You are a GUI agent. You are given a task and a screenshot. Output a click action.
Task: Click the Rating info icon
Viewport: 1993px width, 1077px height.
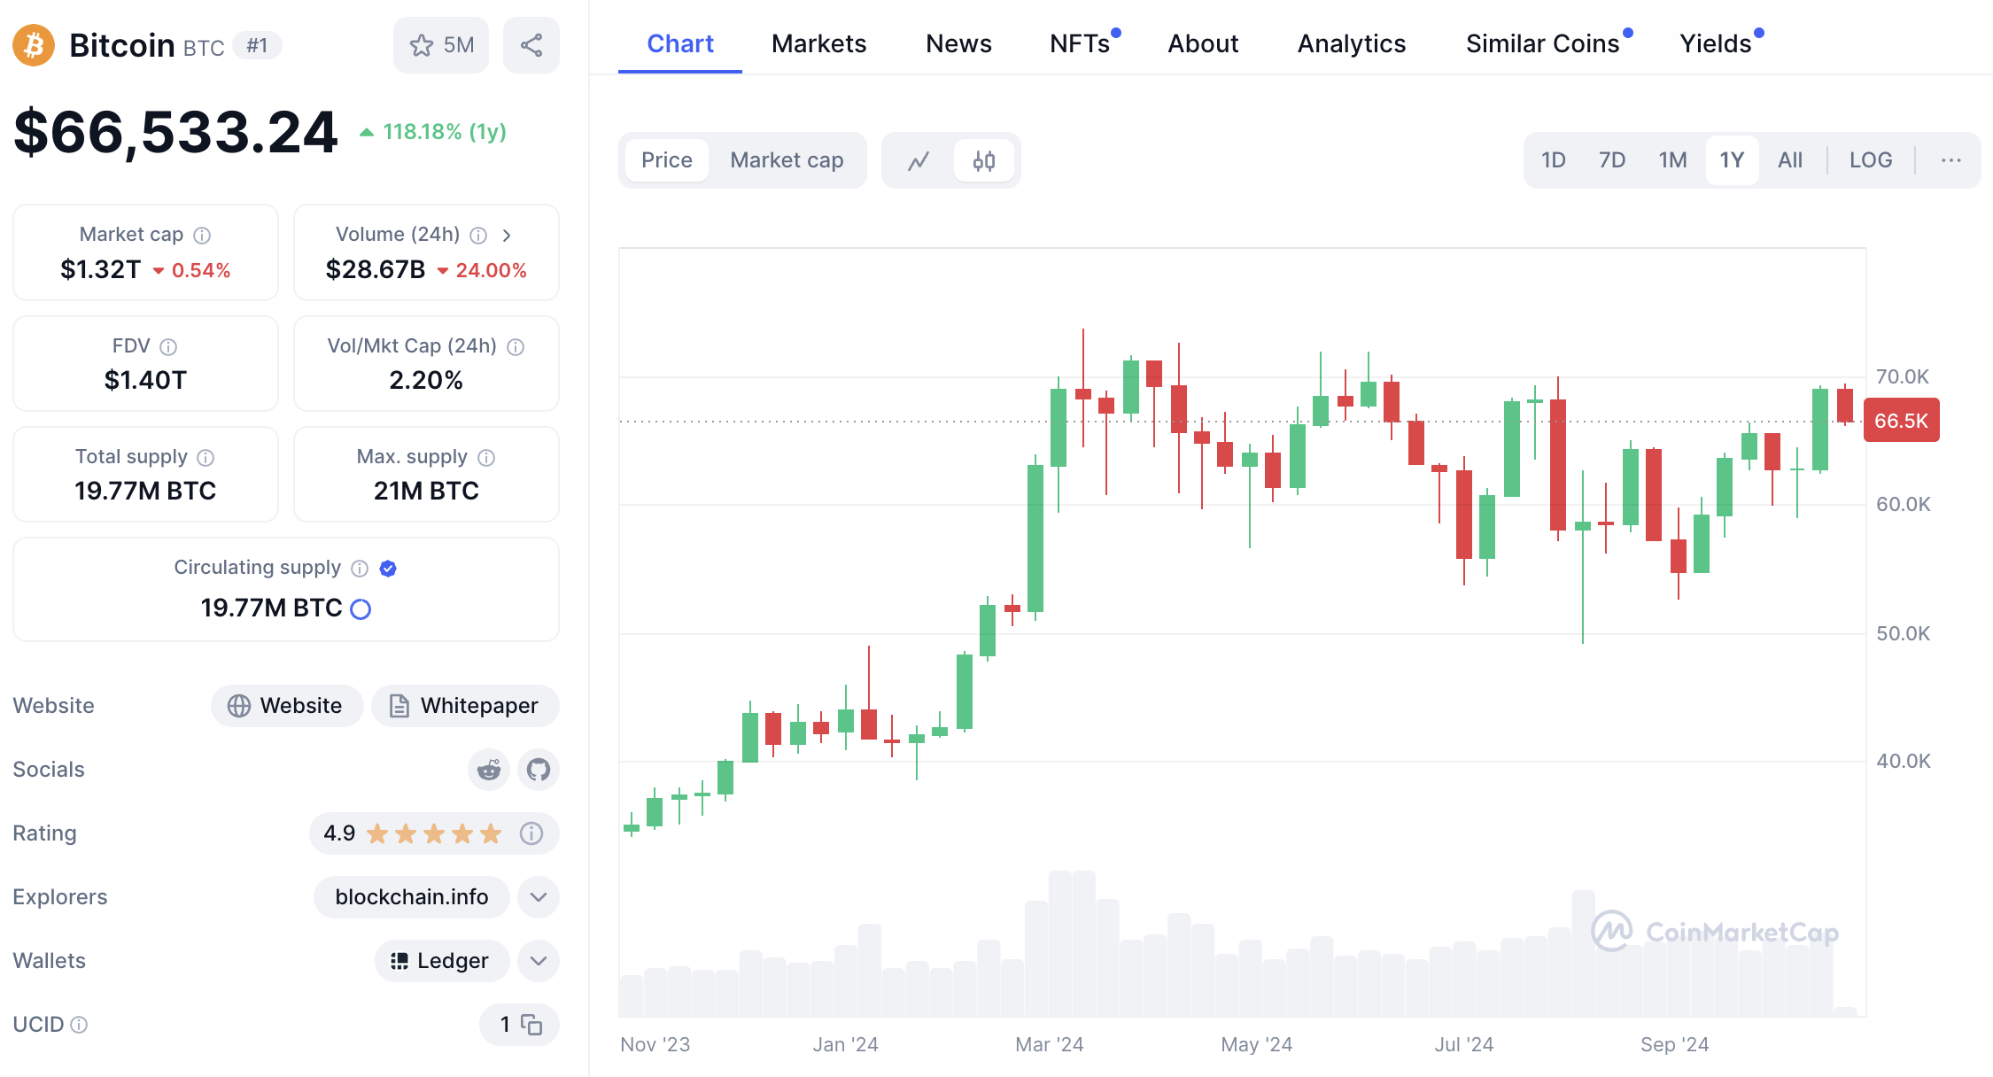[x=531, y=833]
